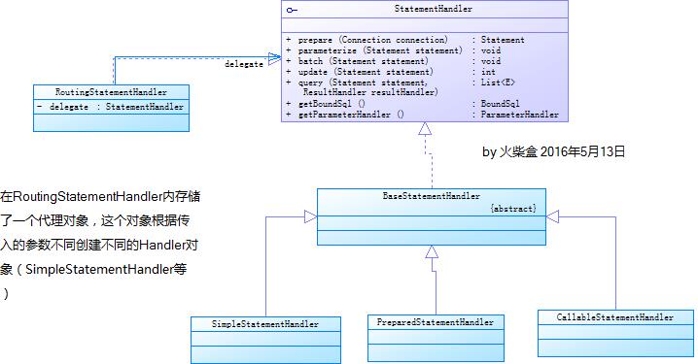Select the query (Statement statement, method line

[x=363, y=83]
